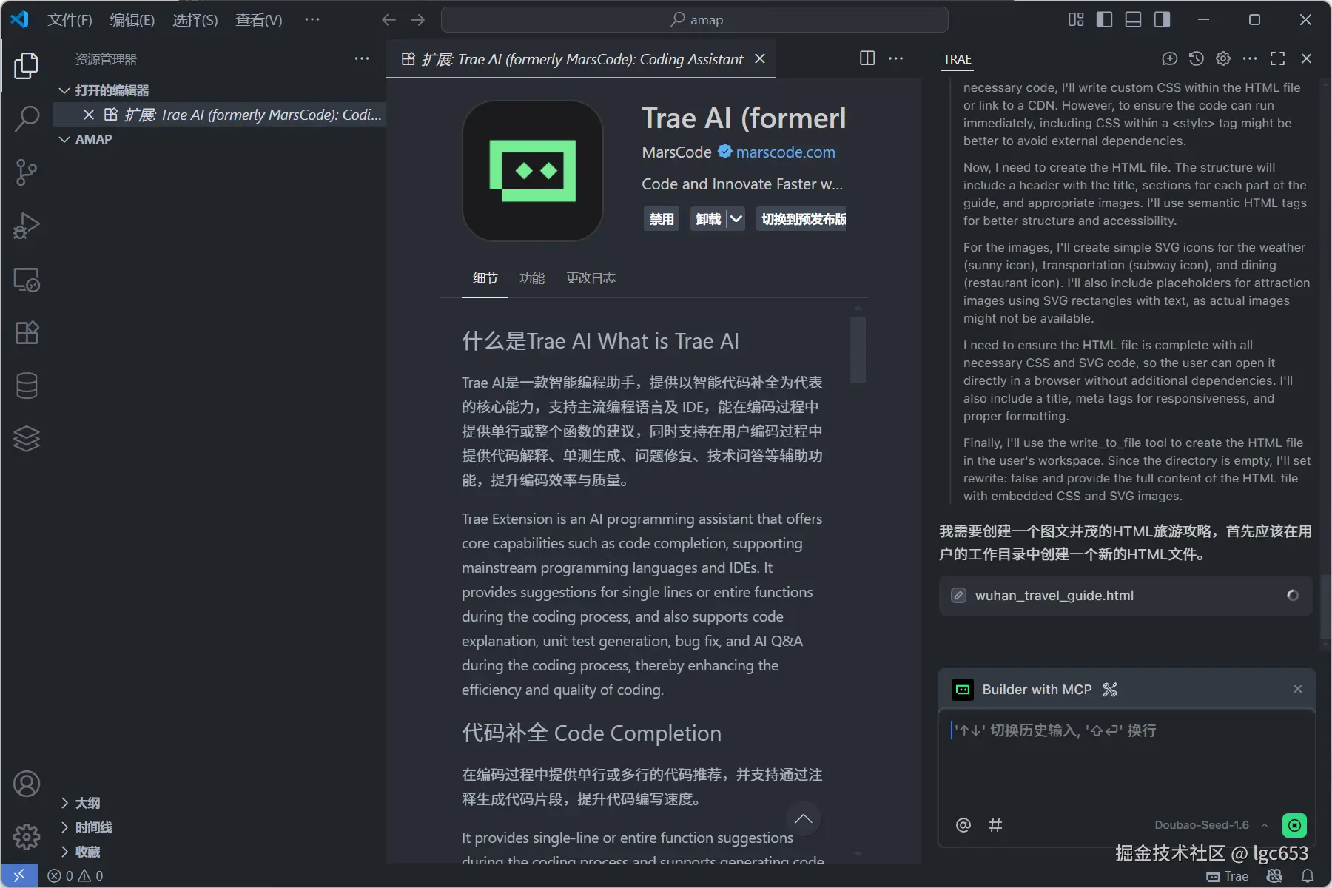Dismiss the Builder with MCP agent
The image size is (1332, 888).
click(x=1297, y=689)
